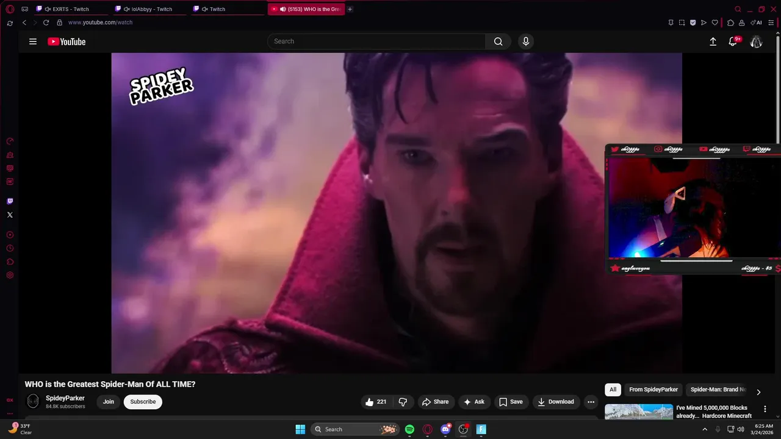Open the Opera GX main menu logo

(10, 9)
